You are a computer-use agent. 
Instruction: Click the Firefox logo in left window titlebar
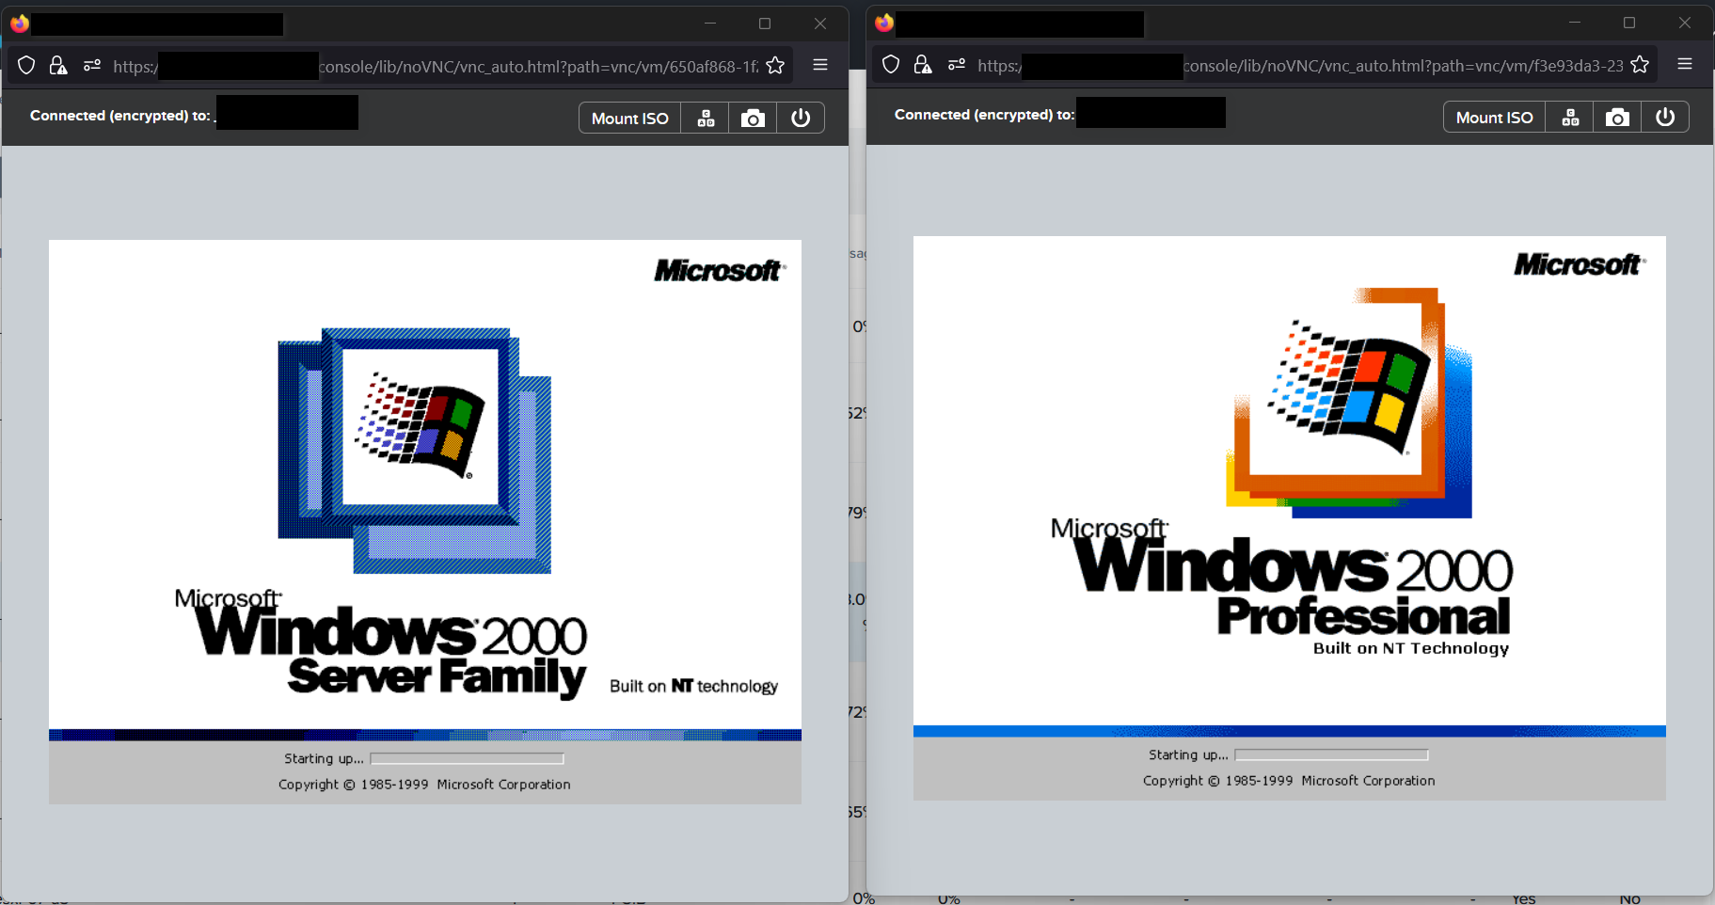coord(20,24)
